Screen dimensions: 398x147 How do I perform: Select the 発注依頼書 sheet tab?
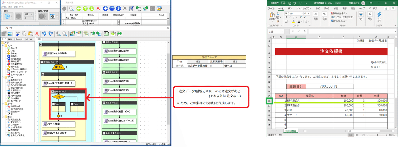290,131
